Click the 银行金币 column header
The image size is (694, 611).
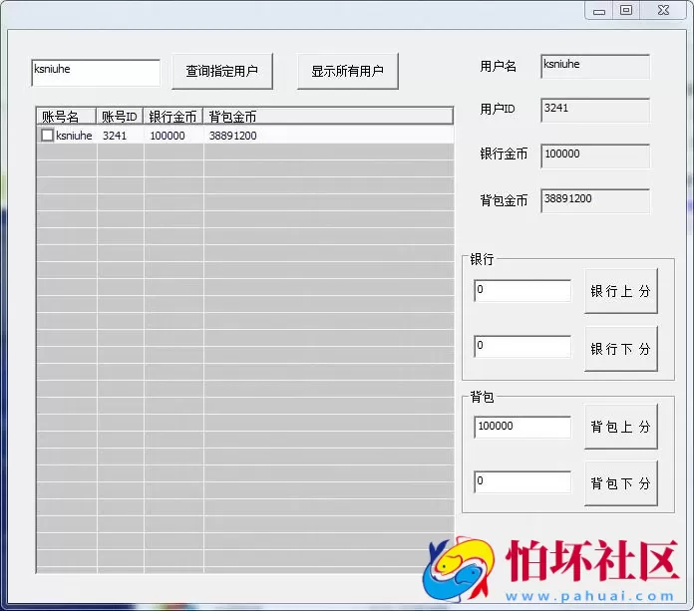173,117
